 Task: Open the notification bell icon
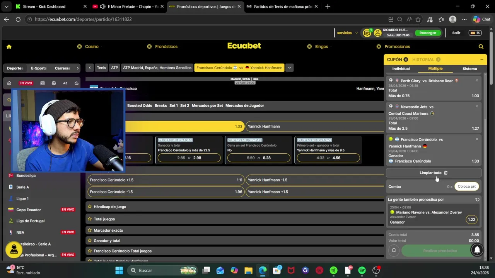(477, 250)
